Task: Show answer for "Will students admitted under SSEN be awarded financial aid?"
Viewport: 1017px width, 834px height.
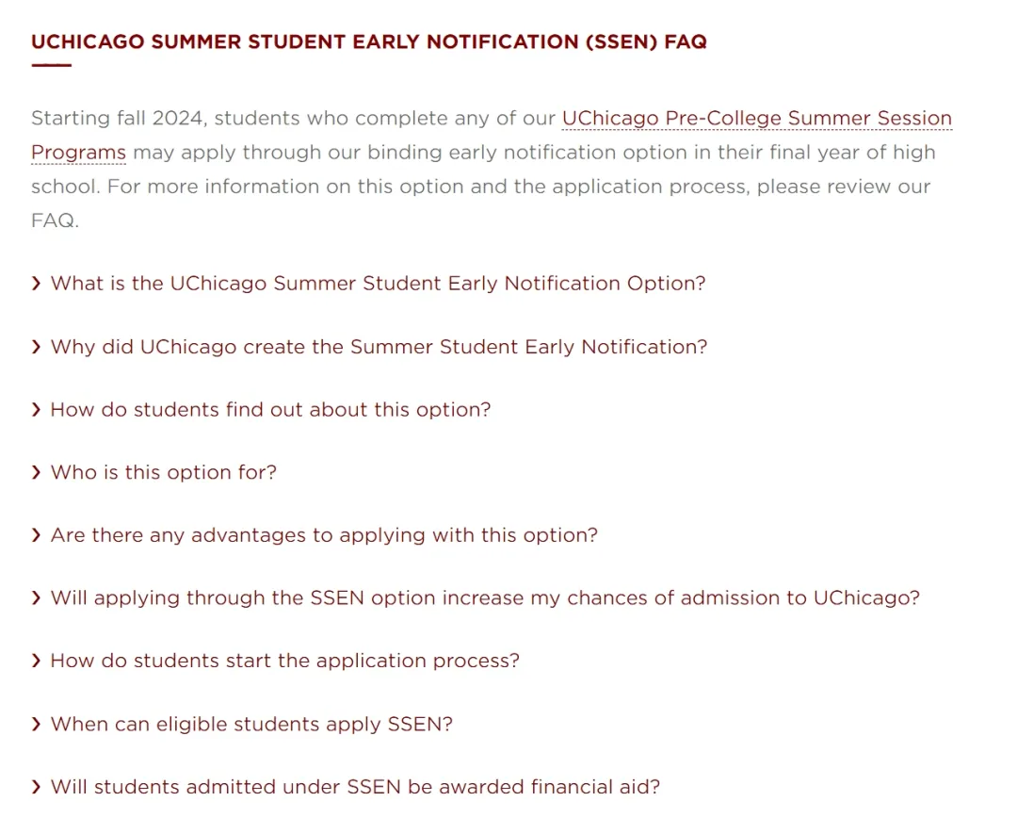Action: 355,787
